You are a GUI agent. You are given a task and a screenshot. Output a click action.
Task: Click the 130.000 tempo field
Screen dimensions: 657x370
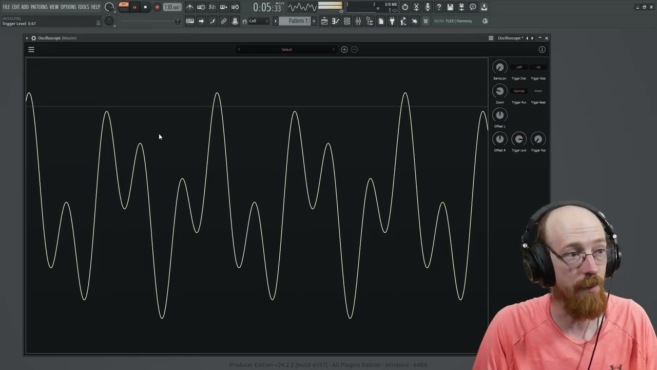click(x=172, y=7)
